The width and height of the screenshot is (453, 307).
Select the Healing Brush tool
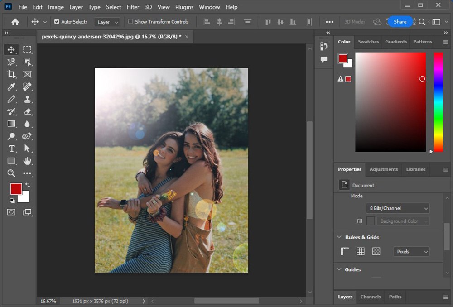pos(26,86)
